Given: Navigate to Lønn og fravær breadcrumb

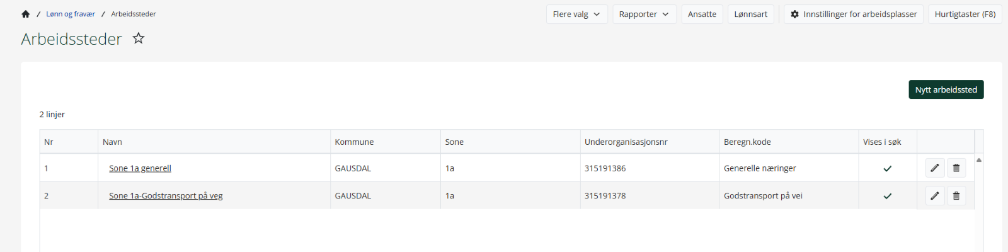Looking at the screenshot, I should click(71, 14).
